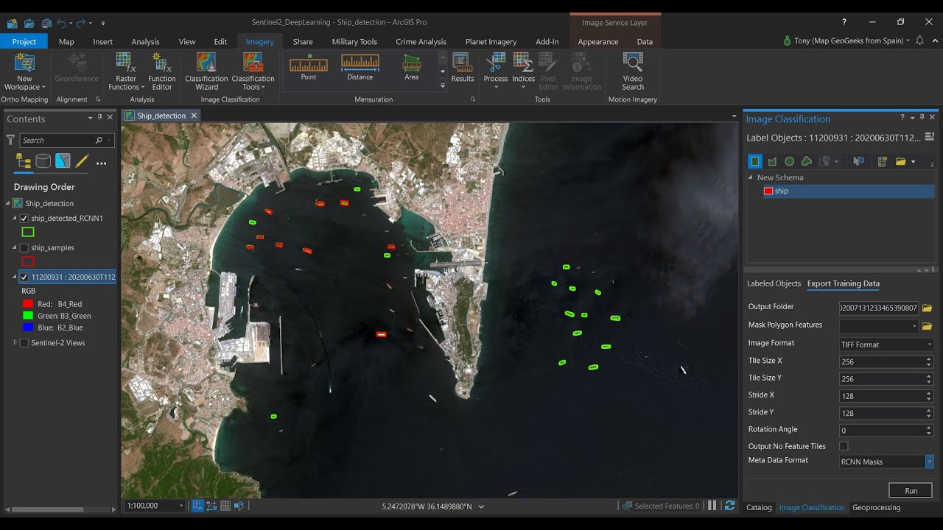This screenshot has height=530, width=943.
Task: Click the green ship_detected_RCNN1 symbol swatch
Action: pyautogui.click(x=28, y=232)
